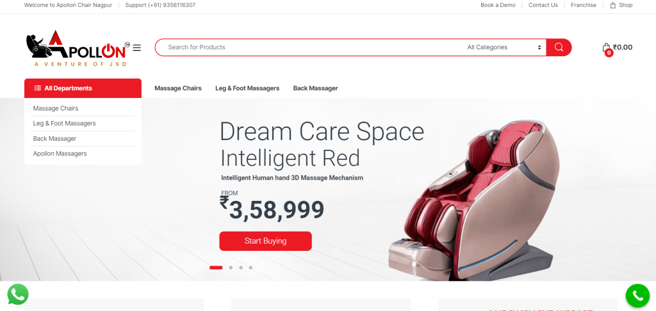Open the shopping cart bag icon
Screen dimensions: 656x311
coord(606,47)
